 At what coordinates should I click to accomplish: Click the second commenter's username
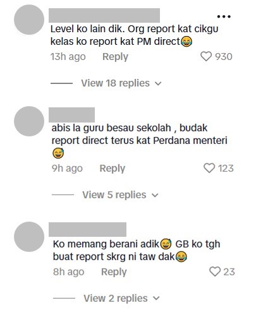point(72,115)
